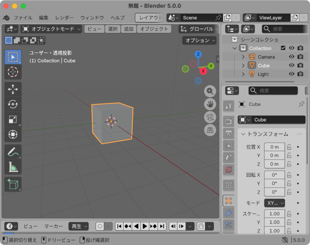Toggle camera view in the viewport

(210, 117)
